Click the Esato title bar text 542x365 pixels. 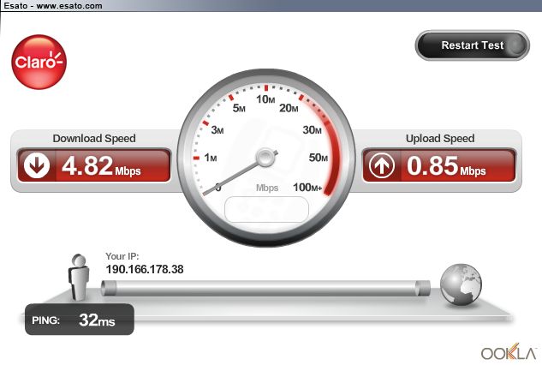click(53, 5)
